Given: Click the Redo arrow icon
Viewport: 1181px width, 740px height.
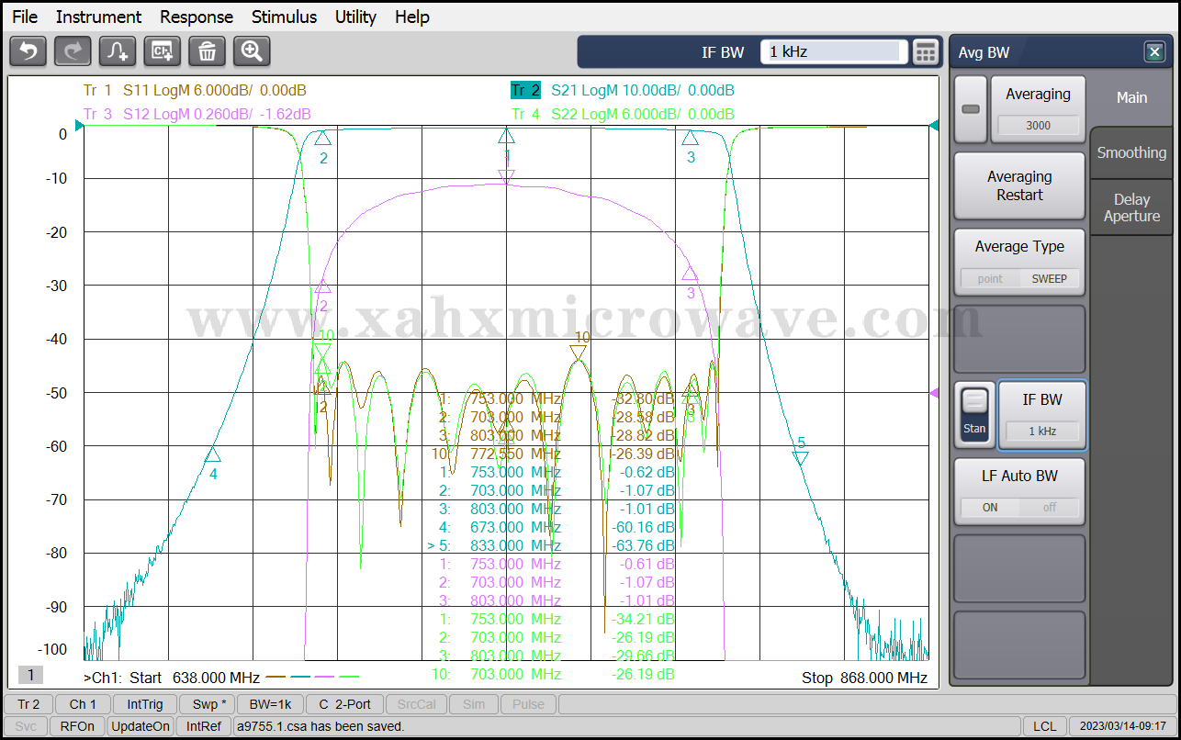Looking at the screenshot, I should 73,51.
